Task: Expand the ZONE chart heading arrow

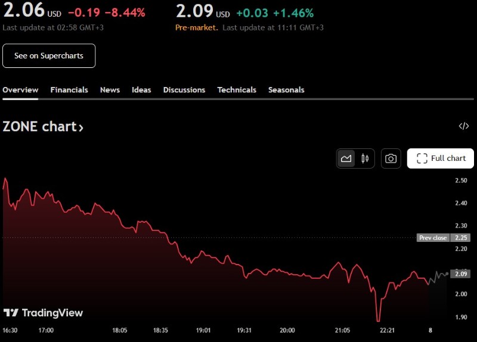Action: (81, 127)
